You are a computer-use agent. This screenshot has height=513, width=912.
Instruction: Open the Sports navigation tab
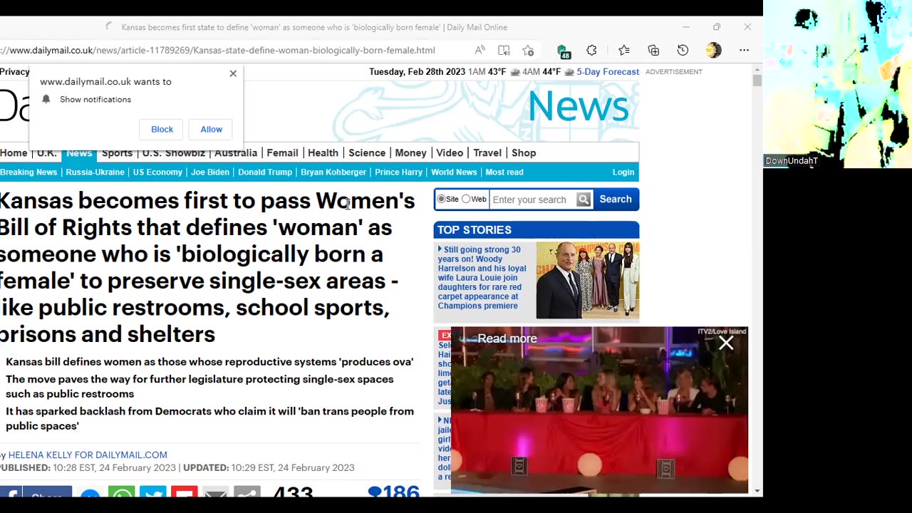pyautogui.click(x=117, y=152)
